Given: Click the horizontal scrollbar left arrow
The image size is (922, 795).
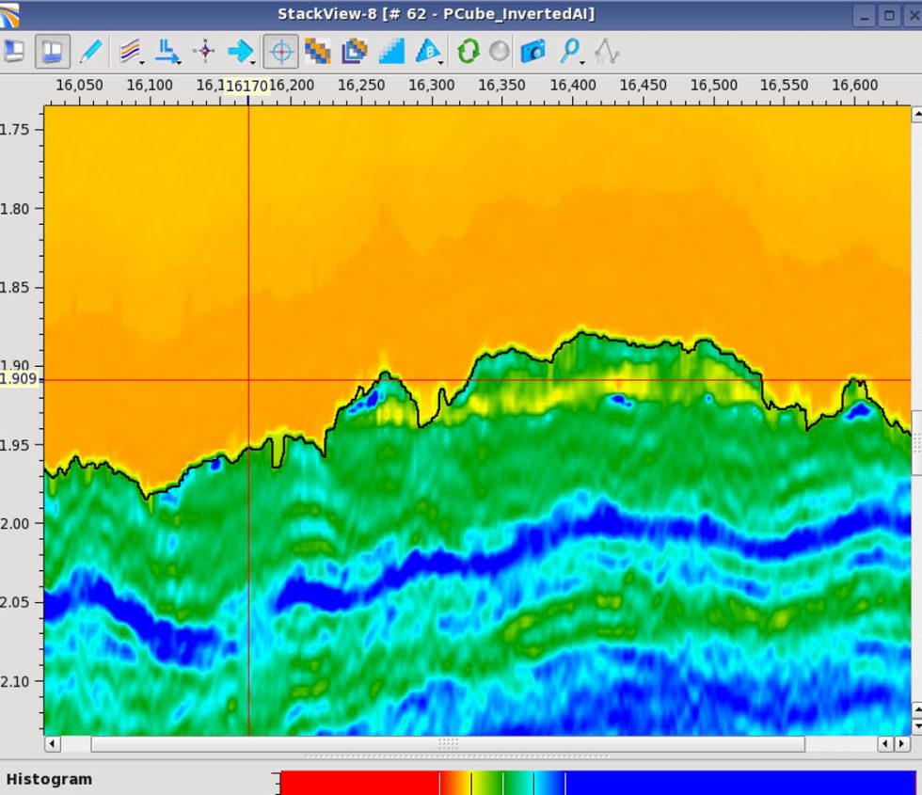Looking at the screenshot, I should 53,743.
